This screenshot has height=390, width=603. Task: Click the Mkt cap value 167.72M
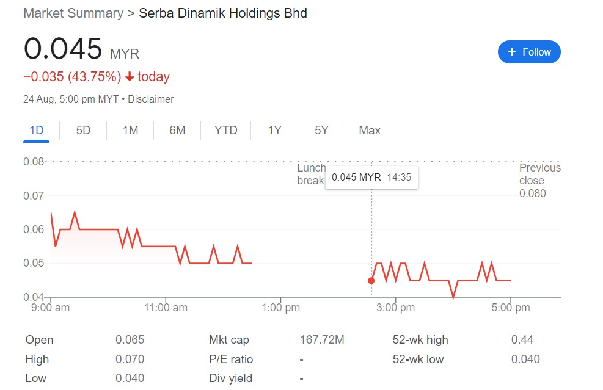pyautogui.click(x=322, y=340)
